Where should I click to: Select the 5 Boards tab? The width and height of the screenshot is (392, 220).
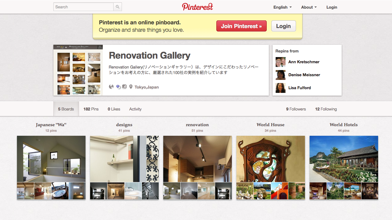pyautogui.click(x=66, y=109)
